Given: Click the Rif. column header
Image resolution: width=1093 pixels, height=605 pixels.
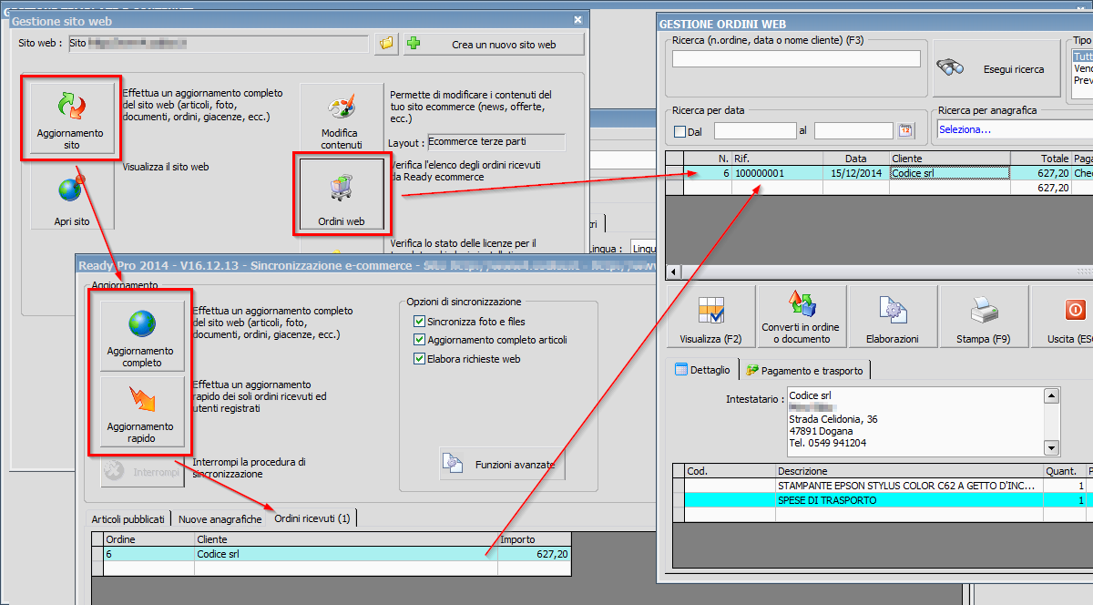Looking at the screenshot, I should click(x=779, y=159).
